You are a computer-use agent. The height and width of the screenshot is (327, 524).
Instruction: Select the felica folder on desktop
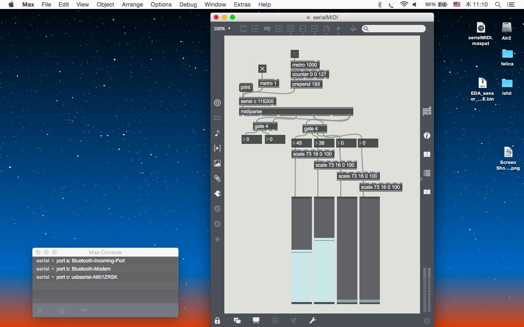pyautogui.click(x=507, y=57)
